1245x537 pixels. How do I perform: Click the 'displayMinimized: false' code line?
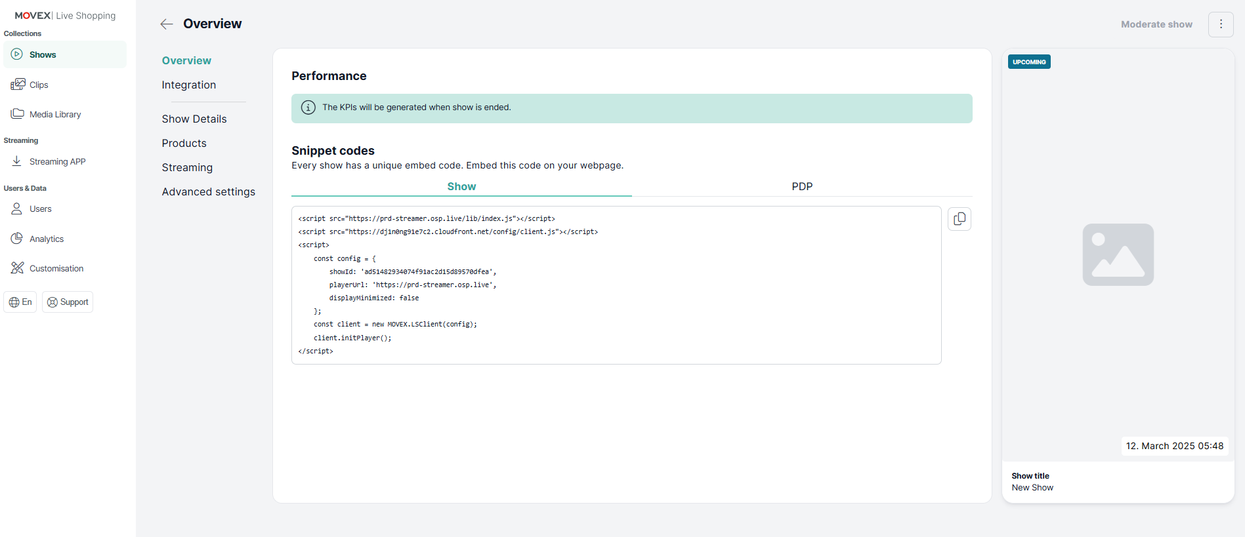tap(374, 298)
